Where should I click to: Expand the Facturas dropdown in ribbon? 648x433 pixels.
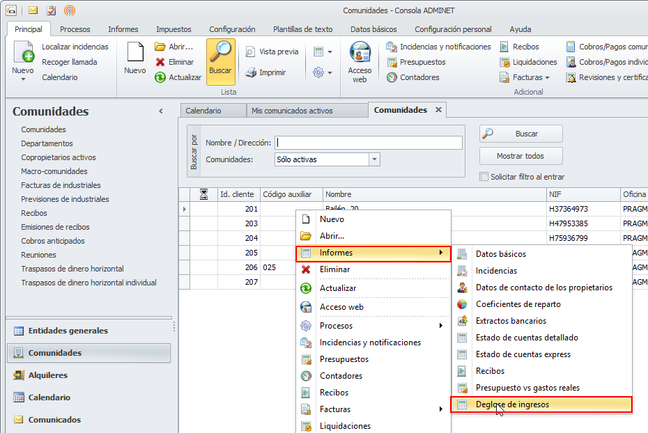(x=547, y=77)
